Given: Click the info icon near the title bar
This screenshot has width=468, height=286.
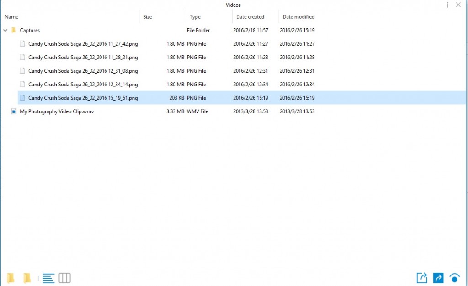Looking at the screenshot, I should coord(447,5).
